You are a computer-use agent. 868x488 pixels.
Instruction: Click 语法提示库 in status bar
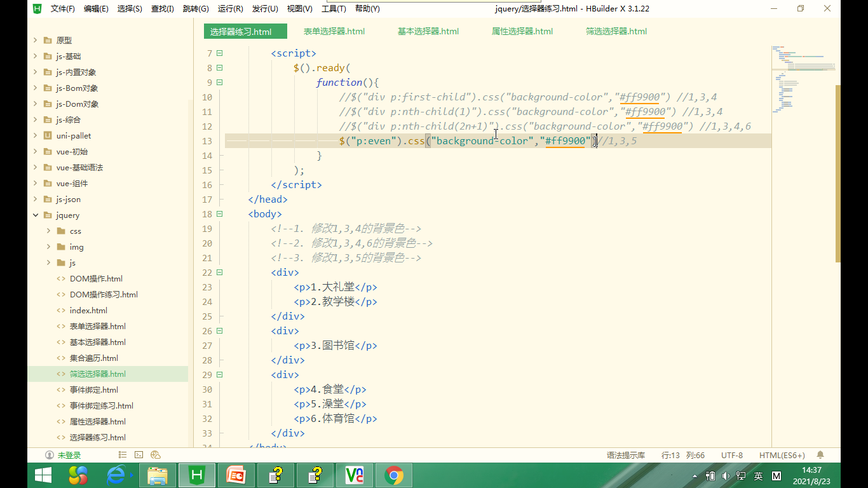point(626,455)
